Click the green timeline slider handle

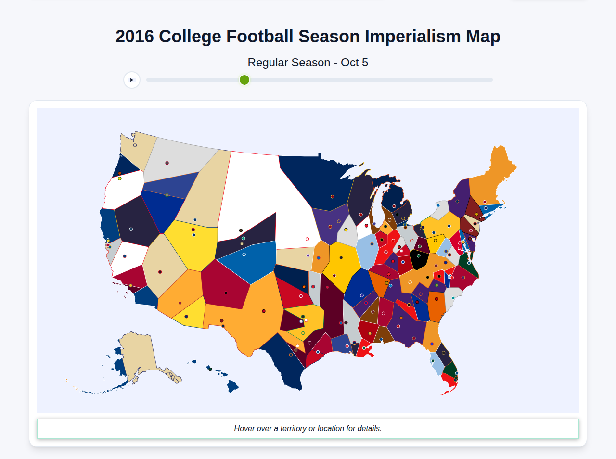[x=244, y=80]
